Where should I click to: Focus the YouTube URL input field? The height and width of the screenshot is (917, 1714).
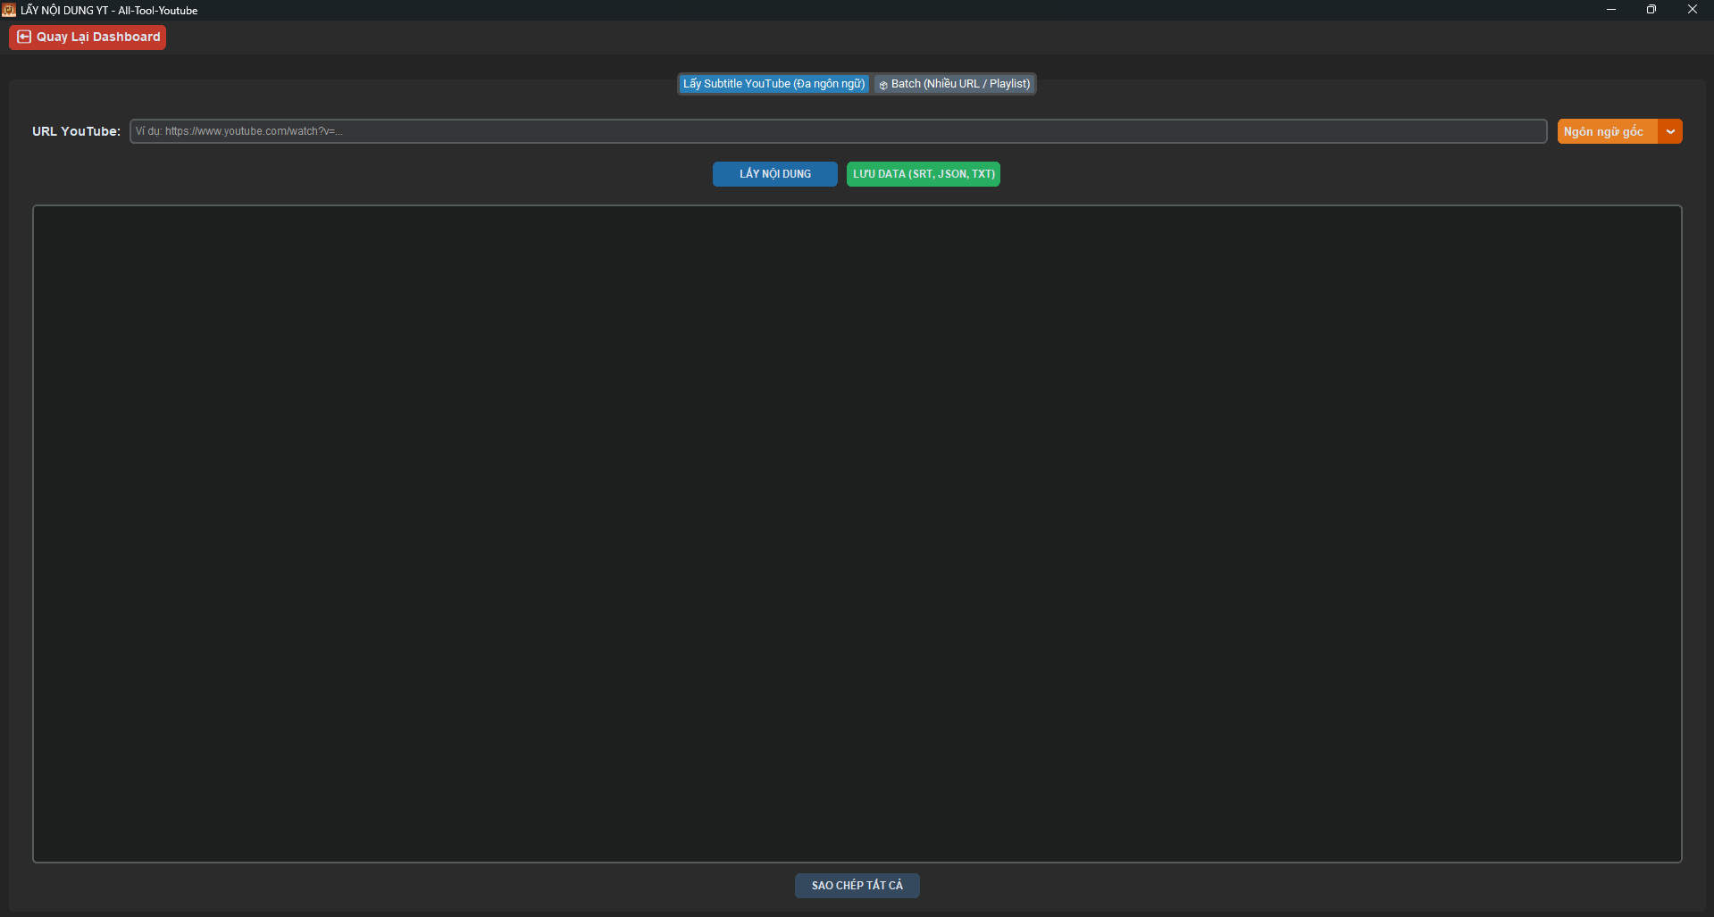tap(838, 131)
